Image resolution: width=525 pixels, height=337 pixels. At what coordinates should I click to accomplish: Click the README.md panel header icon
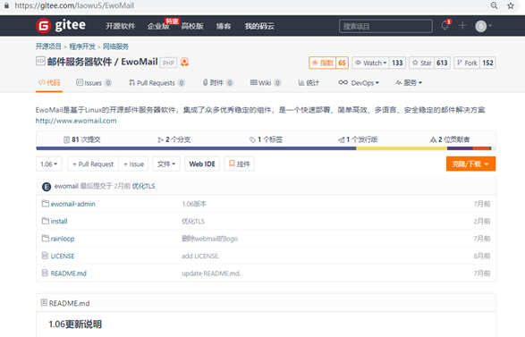44,302
